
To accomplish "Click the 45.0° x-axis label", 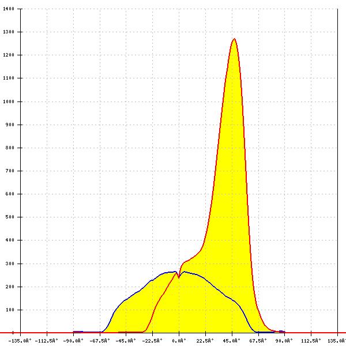I will coord(232,341).
